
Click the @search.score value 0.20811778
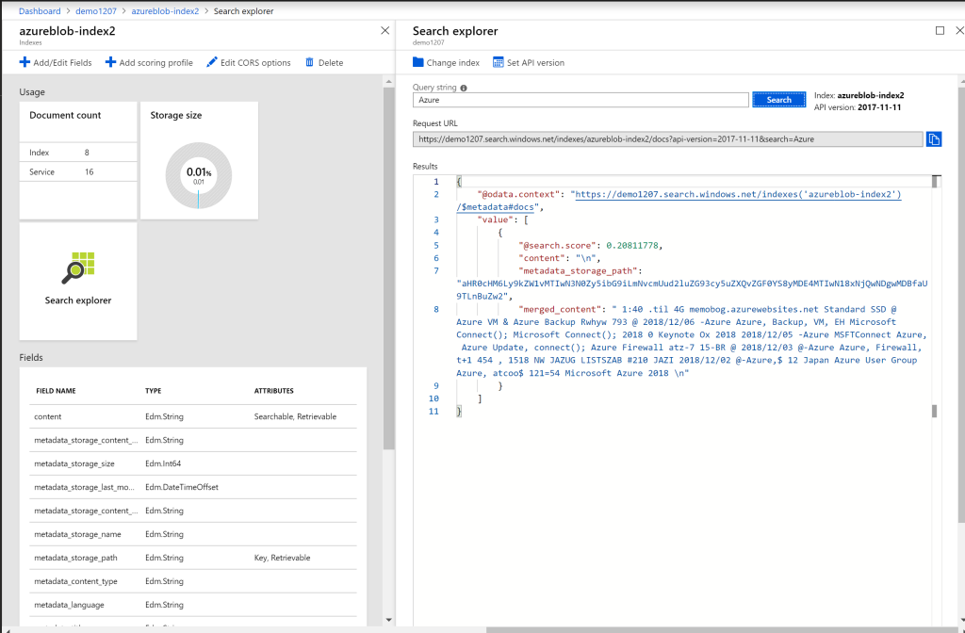pos(632,246)
